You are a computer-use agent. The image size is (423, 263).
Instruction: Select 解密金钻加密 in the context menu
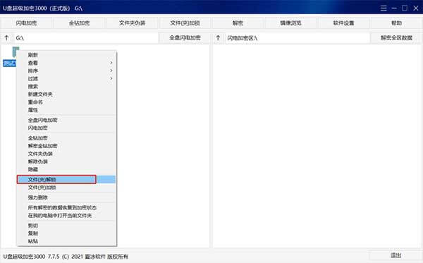pos(66,146)
